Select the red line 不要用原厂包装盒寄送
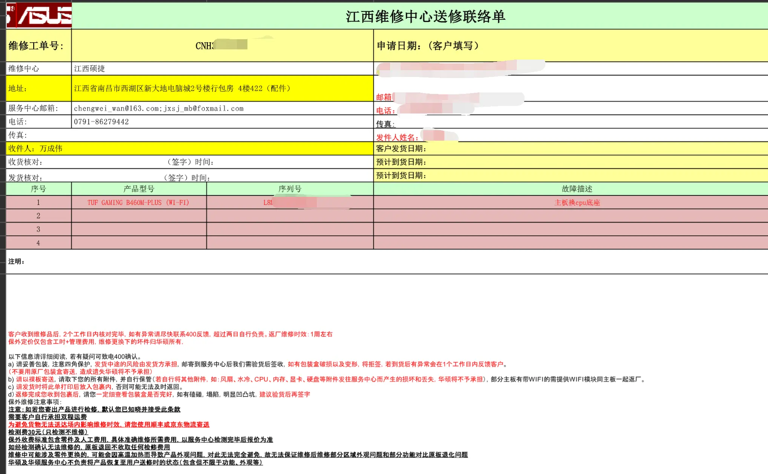Image resolution: width=768 pixels, height=474 pixels. 81,372
